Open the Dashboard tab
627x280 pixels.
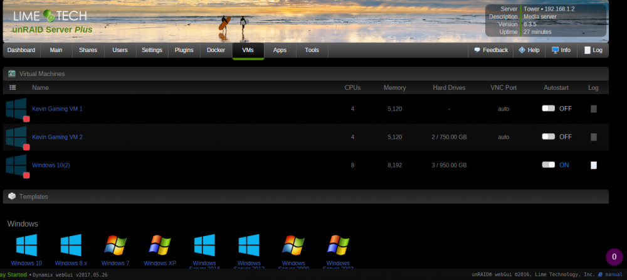21,50
